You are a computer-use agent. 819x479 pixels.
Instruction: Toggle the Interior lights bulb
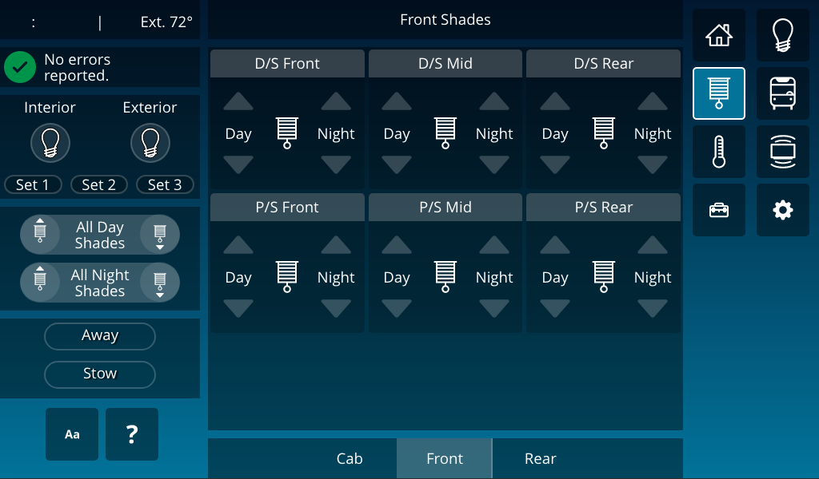[50, 143]
